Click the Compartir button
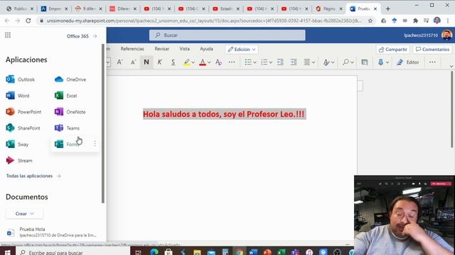This screenshot has height=255, width=455. pos(393,50)
